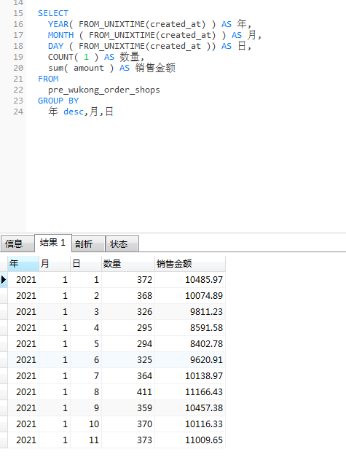Open the 剖析 tab
Image resolution: width=346 pixels, height=460 pixels.
(88, 243)
